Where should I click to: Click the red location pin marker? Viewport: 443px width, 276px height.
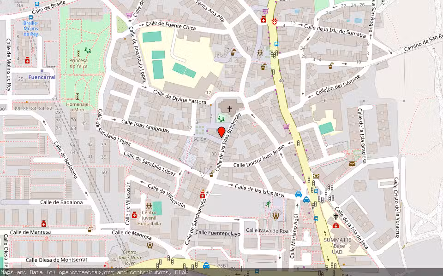click(x=221, y=132)
